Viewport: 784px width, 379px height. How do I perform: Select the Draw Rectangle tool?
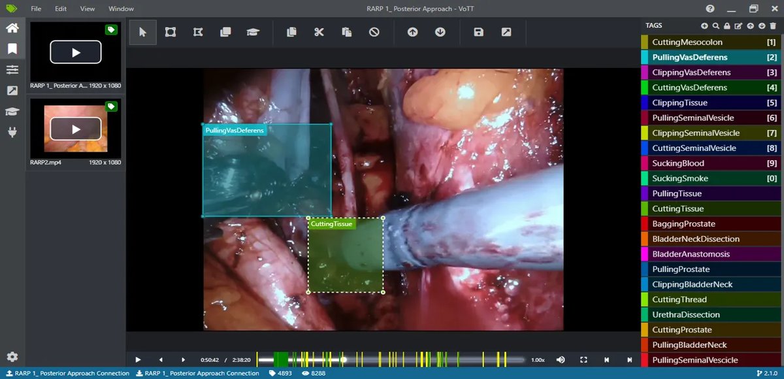click(x=171, y=32)
